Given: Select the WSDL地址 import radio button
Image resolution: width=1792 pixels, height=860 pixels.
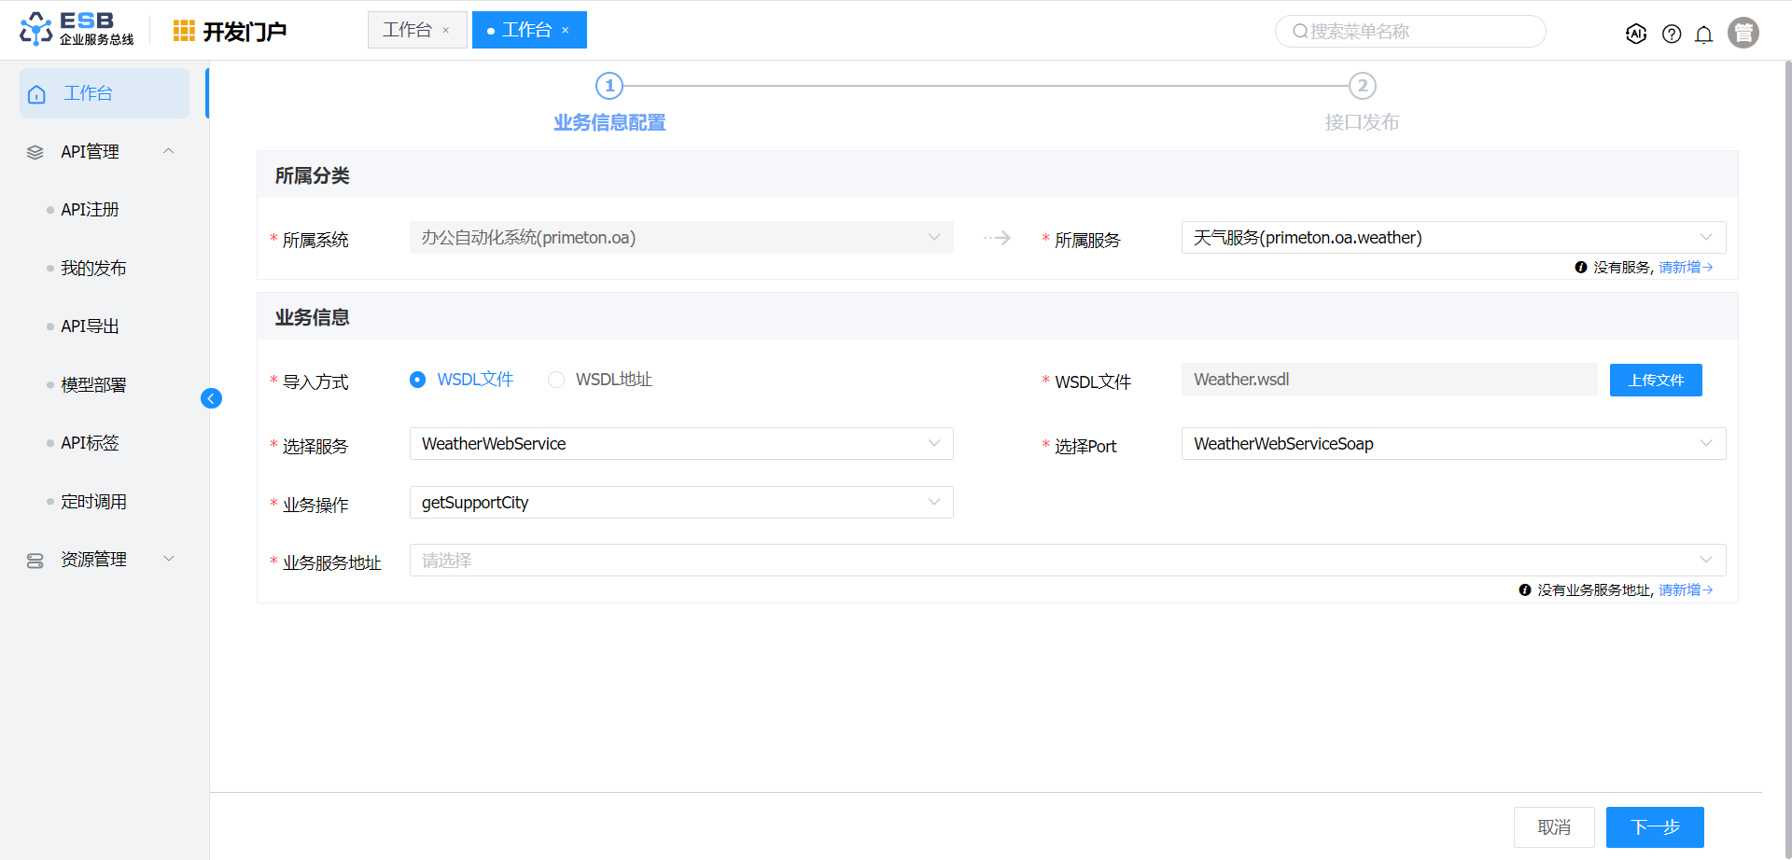Looking at the screenshot, I should pyautogui.click(x=556, y=380).
